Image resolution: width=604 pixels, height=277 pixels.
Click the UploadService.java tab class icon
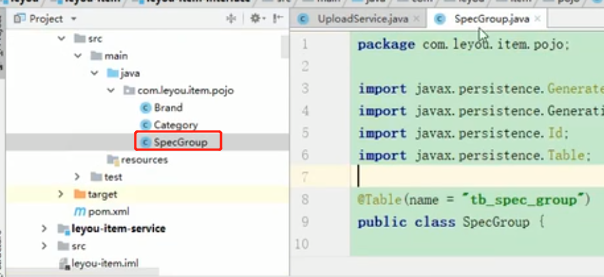click(304, 19)
